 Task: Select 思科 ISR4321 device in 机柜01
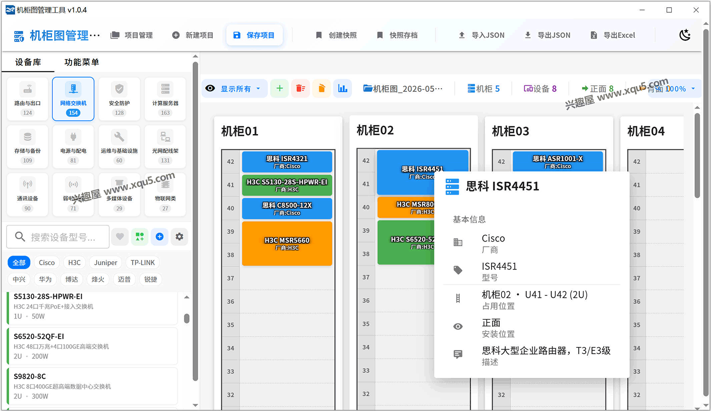click(x=287, y=162)
